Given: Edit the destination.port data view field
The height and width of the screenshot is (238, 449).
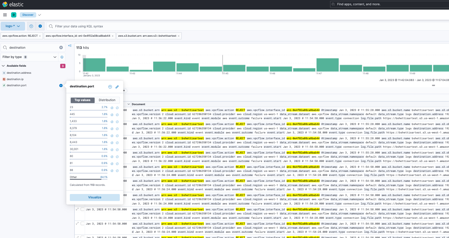Looking at the screenshot, I should pyautogui.click(x=117, y=87).
